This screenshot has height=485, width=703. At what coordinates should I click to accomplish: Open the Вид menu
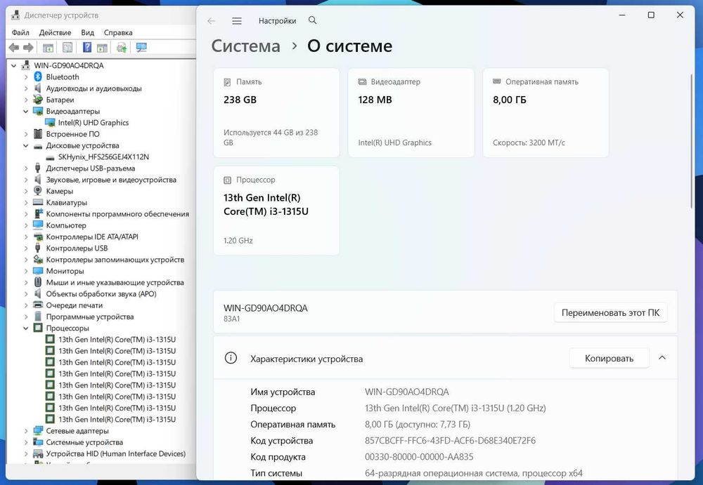[87, 33]
